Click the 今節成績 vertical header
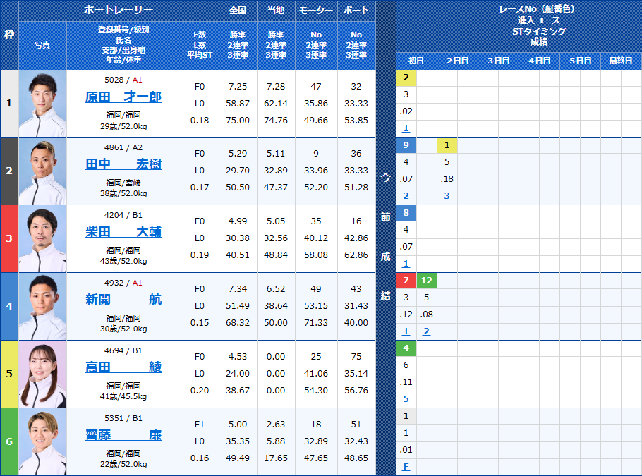642x476 pixels. pyautogui.click(x=386, y=238)
